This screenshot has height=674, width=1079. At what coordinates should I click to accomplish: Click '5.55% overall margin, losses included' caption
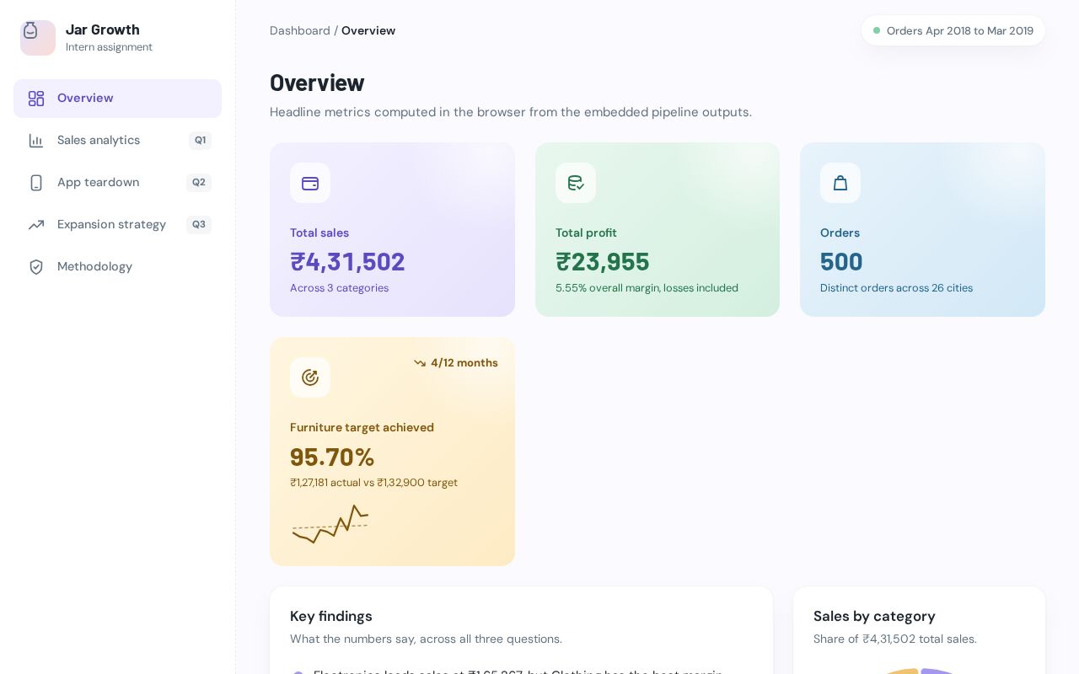click(647, 288)
